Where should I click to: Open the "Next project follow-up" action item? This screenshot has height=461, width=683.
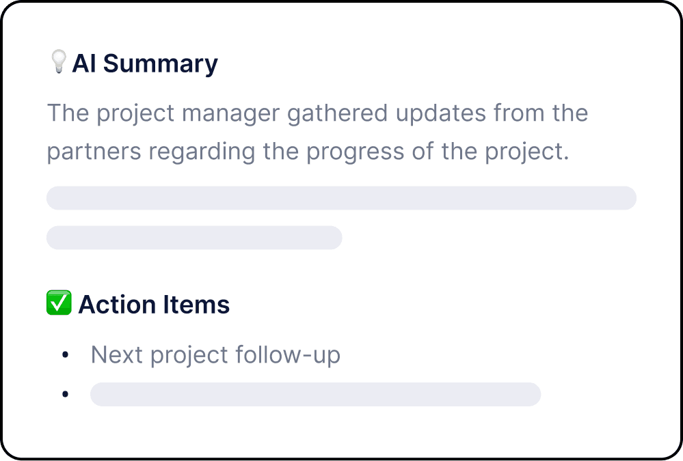click(x=215, y=355)
